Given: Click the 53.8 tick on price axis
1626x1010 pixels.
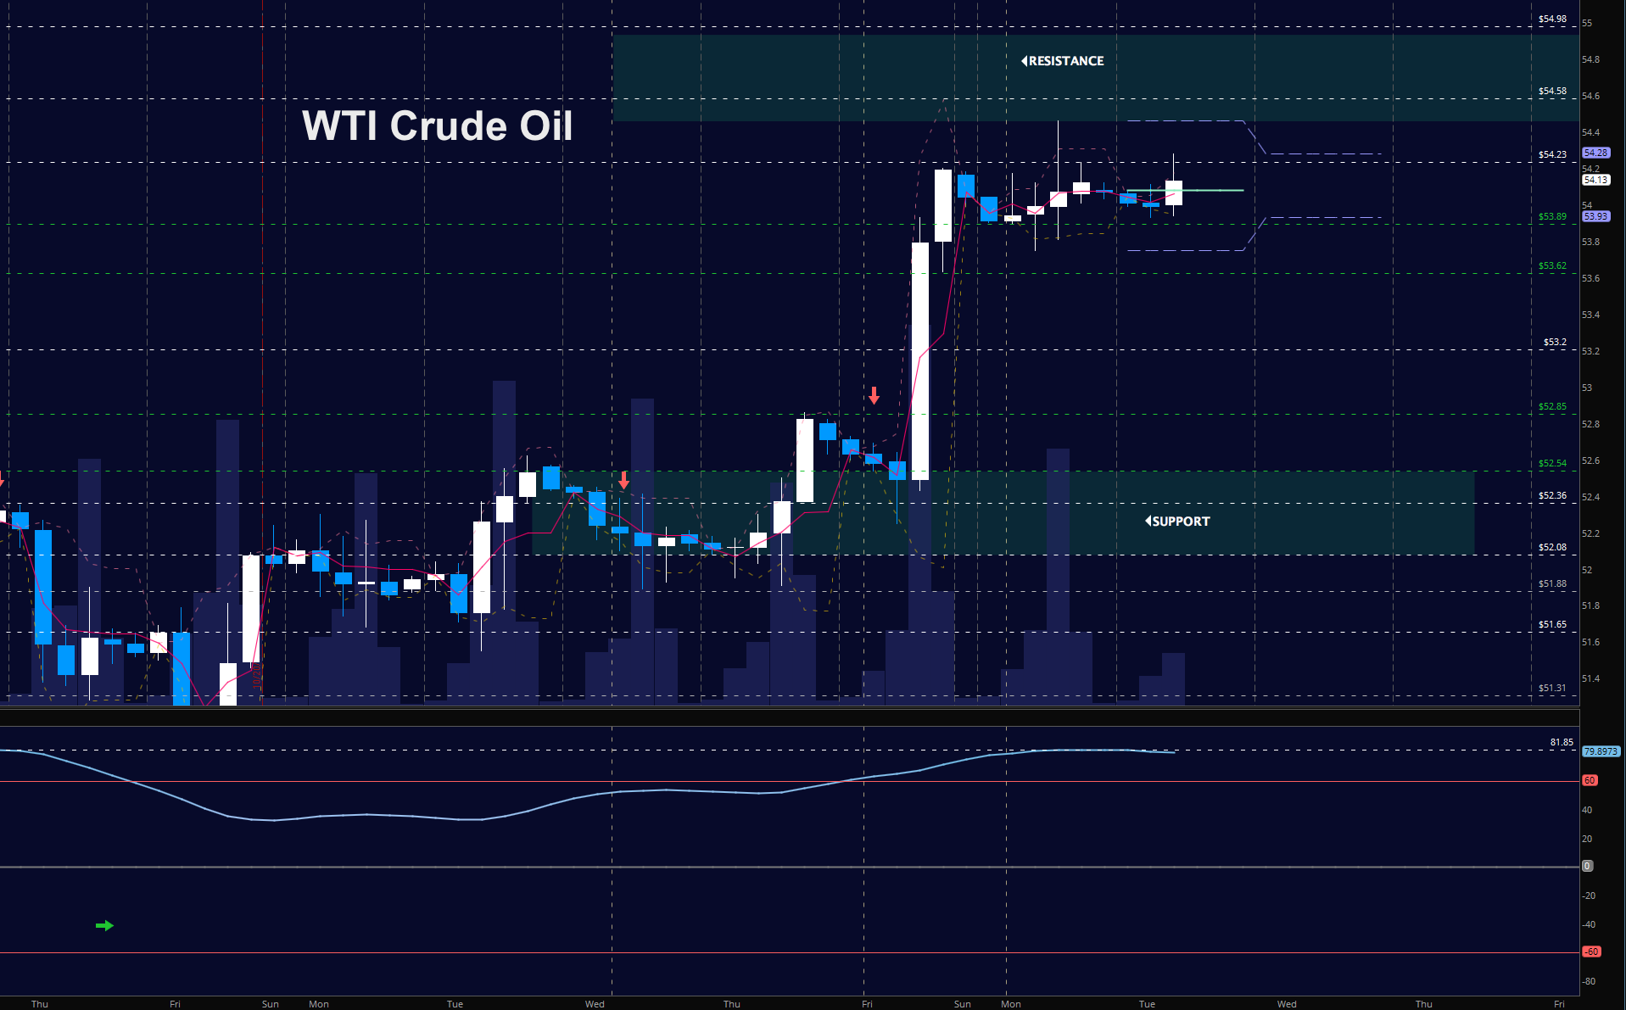Looking at the screenshot, I should [1590, 242].
